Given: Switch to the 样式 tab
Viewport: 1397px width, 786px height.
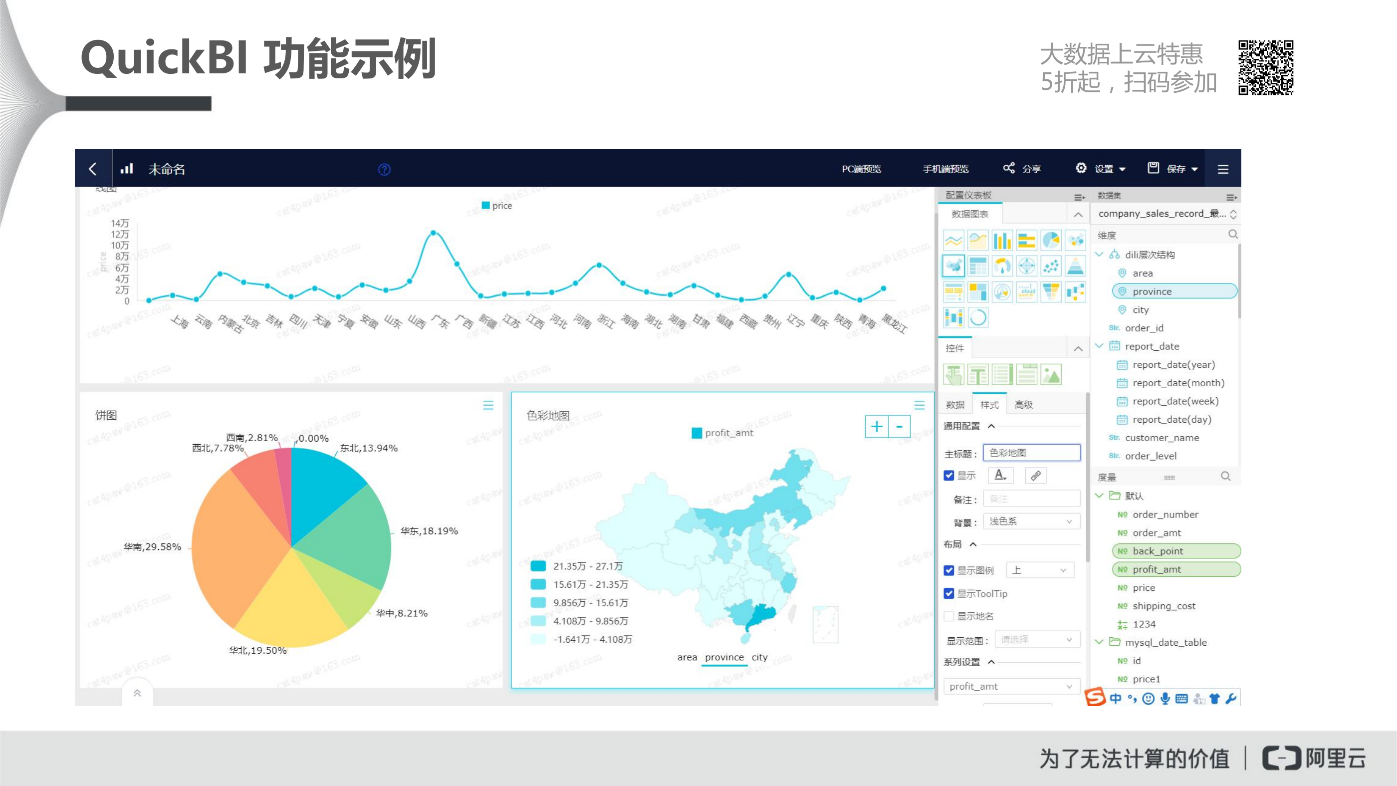Looking at the screenshot, I should pyautogui.click(x=989, y=405).
